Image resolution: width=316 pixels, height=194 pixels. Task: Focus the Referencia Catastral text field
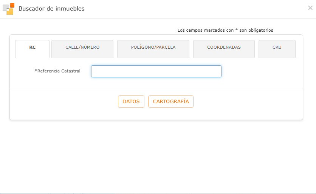[x=156, y=71]
